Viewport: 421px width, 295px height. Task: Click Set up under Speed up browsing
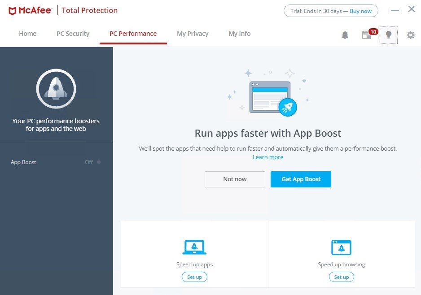tap(341, 277)
